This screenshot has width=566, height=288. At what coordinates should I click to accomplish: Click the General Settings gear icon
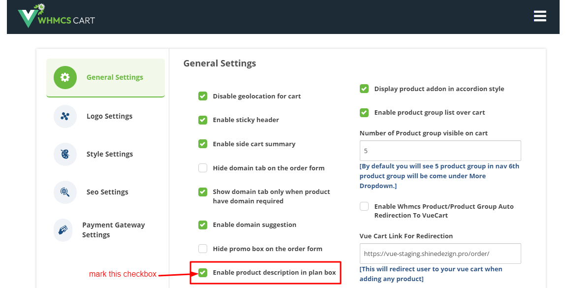click(65, 77)
